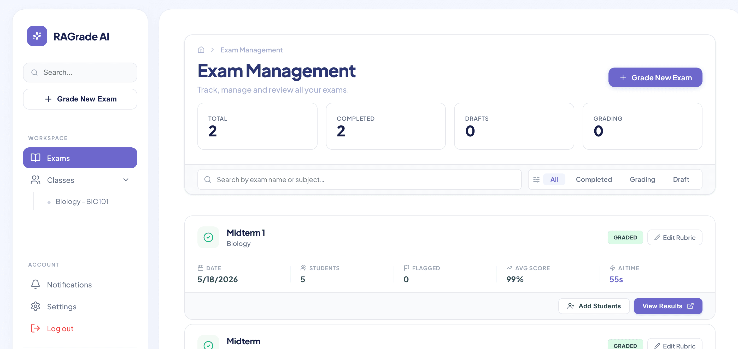
Task: Click the pencil icon in Midterm 1 Edit Rubric
Action: tap(657, 237)
